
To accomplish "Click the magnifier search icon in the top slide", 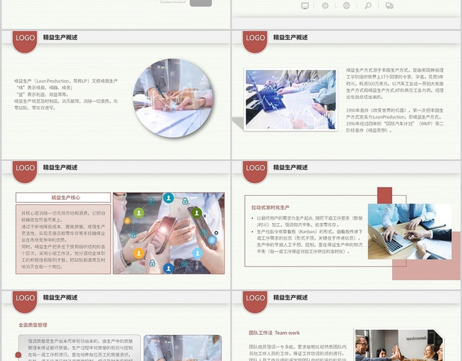I will pos(368,6).
